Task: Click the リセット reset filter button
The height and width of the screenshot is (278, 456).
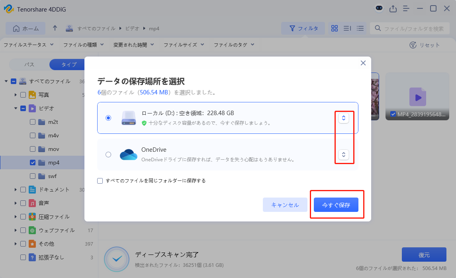Action: [425, 45]
